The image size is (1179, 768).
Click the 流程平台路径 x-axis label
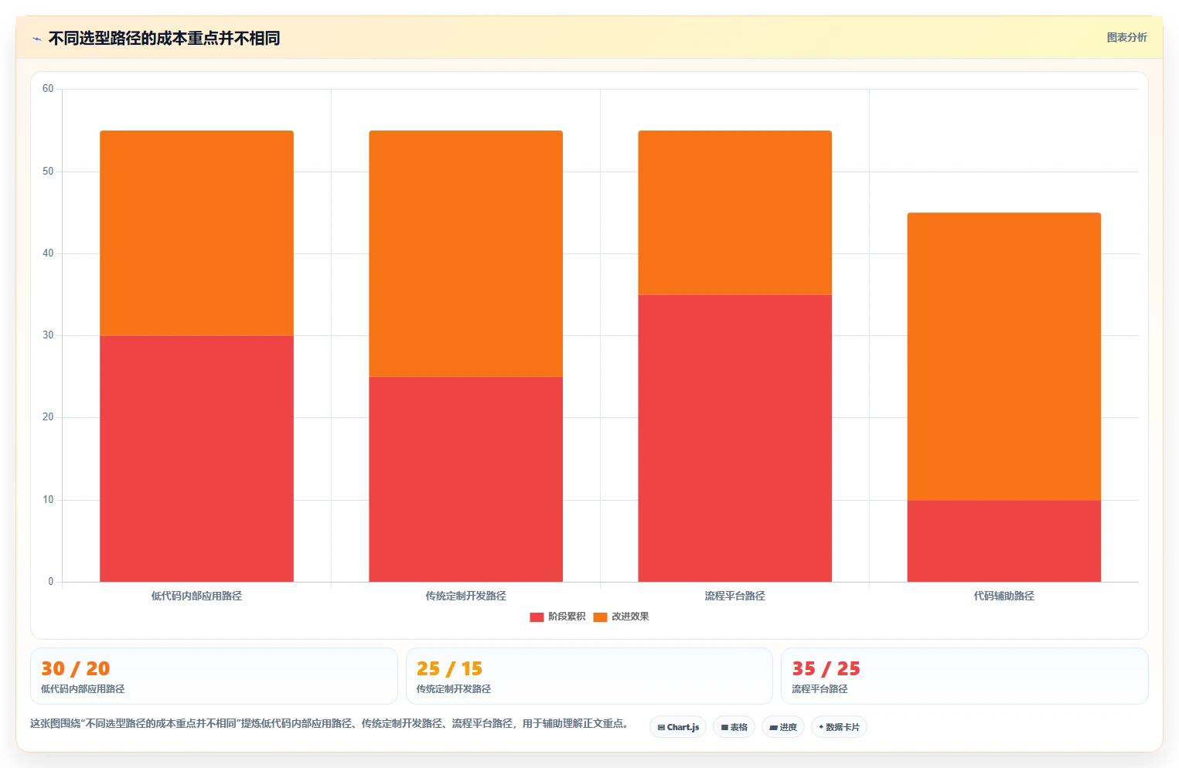(x=734, y=596)
